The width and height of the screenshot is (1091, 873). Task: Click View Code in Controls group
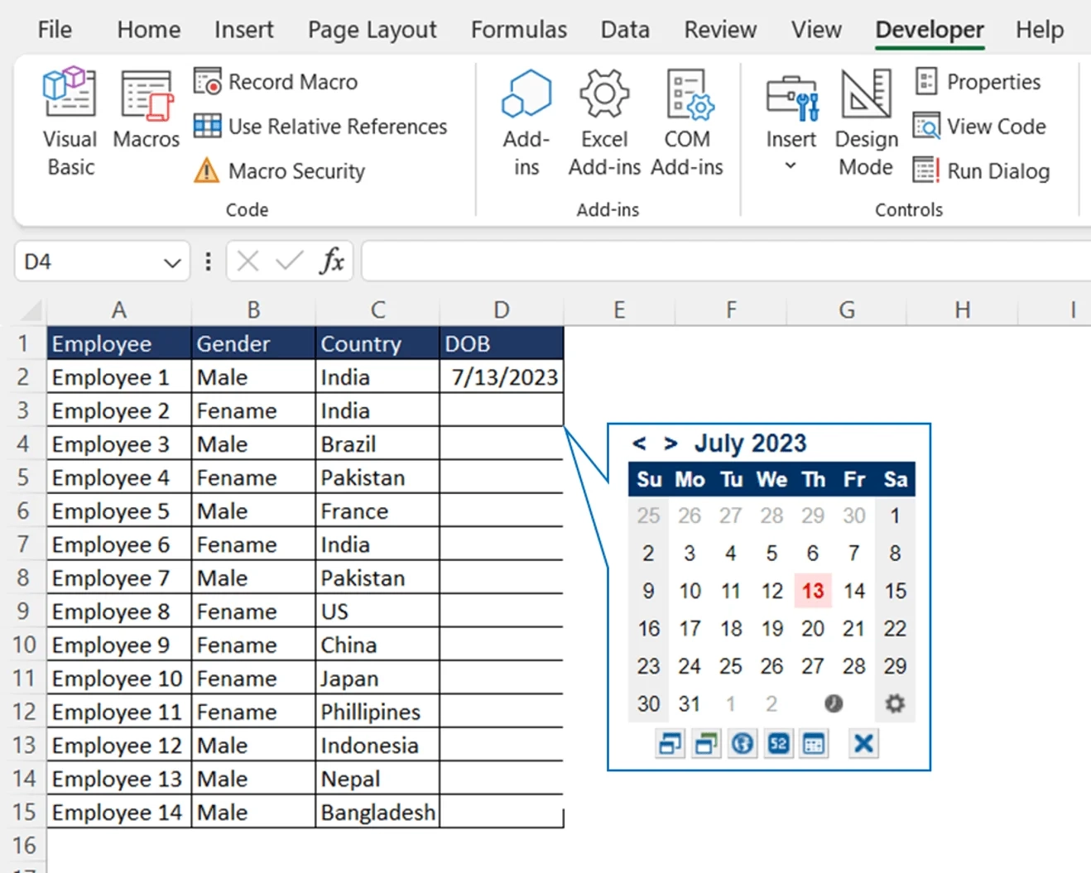click(x=980, y=127)
